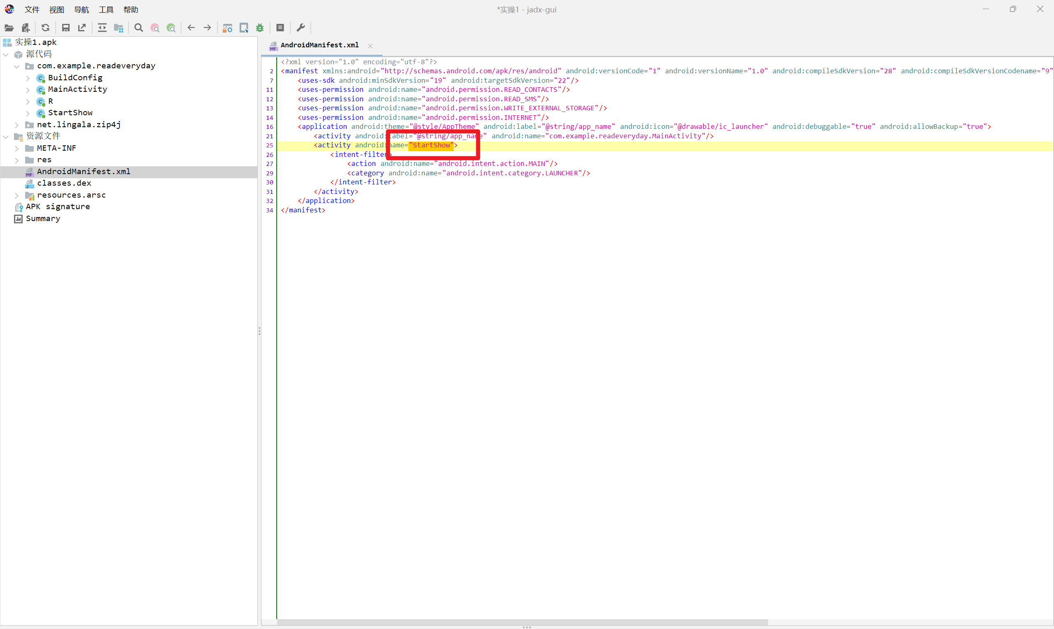The image size is (1054, 629).
Task: Open the MainActivity class
Action: 77,89
